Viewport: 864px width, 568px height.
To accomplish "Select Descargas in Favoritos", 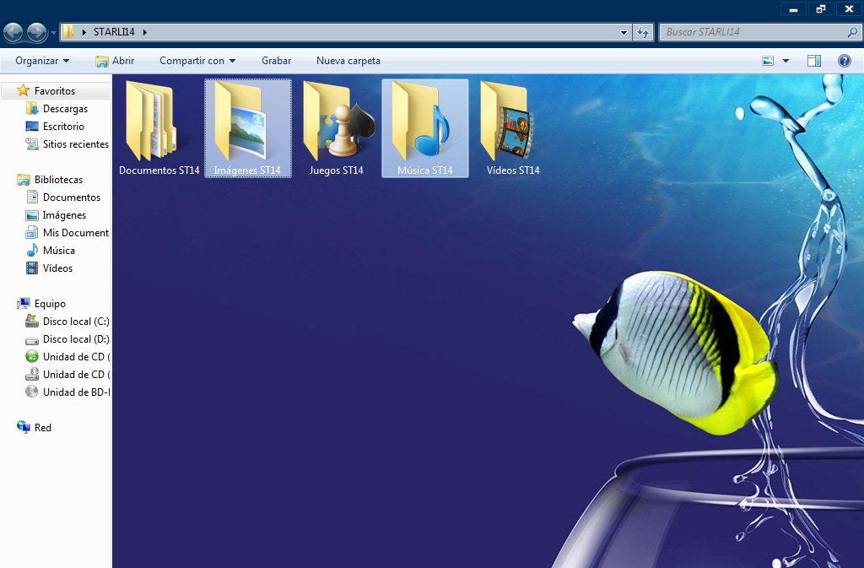I will coord(65,109).
